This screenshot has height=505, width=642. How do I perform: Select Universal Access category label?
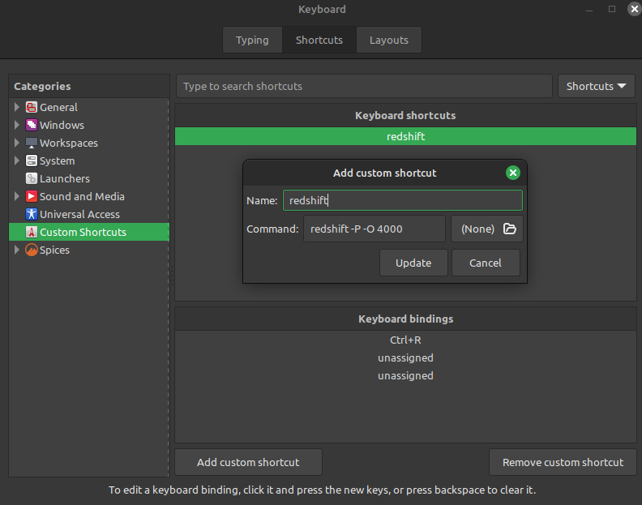tap(79, 214)
